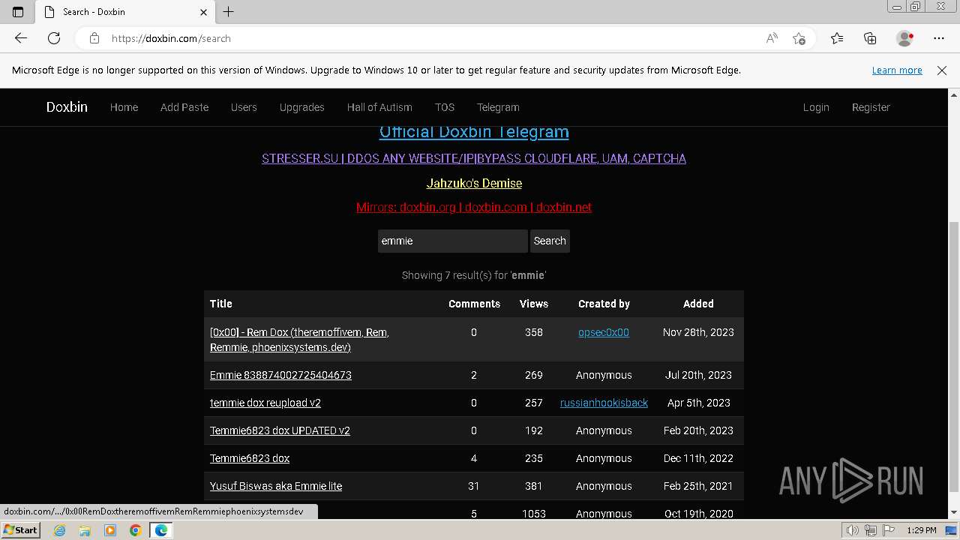Open a new browser tab
Screen dimensions: 960x540
(229, 12)
